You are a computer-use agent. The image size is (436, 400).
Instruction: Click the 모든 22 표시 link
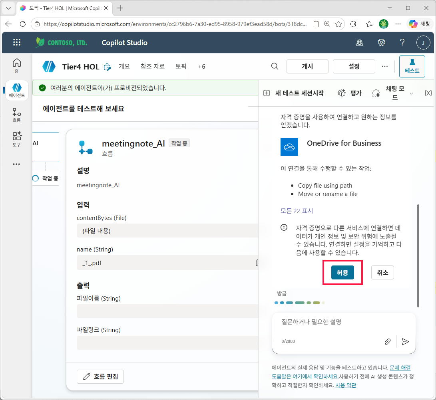point(297,211)
